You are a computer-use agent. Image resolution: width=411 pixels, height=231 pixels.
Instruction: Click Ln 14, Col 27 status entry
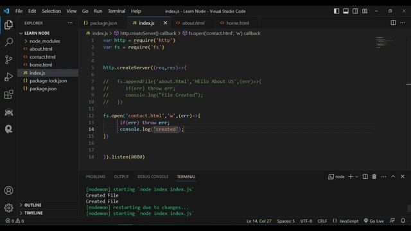click(259, 221)
